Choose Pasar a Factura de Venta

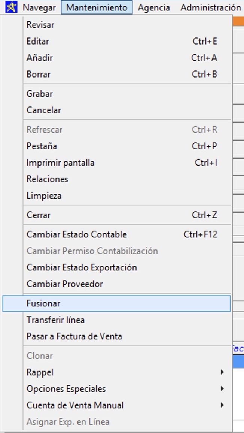pos(74,336)
